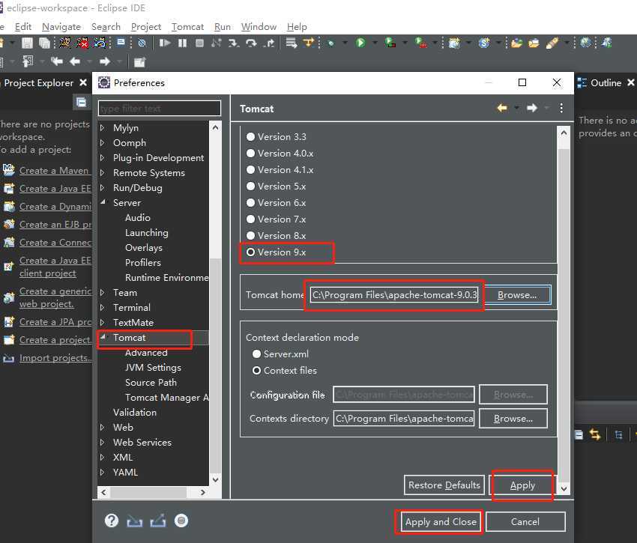
Task: Stop Tomcat using red X cat icon
Action: (82, 42)
